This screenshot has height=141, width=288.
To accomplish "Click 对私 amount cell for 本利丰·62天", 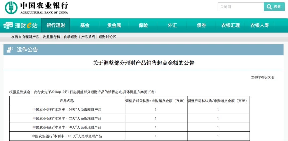I will tap(219, 118).
